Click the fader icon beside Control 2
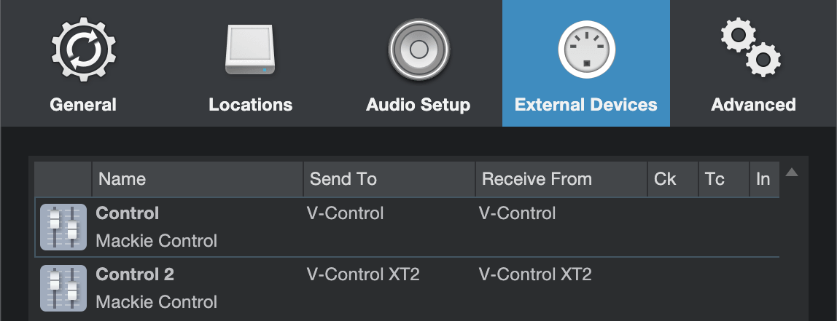This screenshot has height=321, width=837. (63, 289)
